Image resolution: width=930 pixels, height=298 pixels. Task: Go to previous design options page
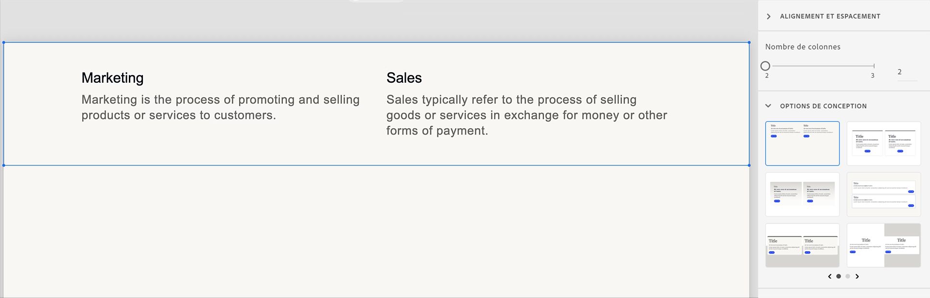pyautogui.click(x=830, y=277)
